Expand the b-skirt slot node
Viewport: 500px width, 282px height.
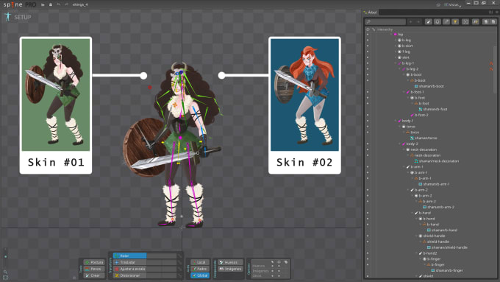(x=396, y=46)
